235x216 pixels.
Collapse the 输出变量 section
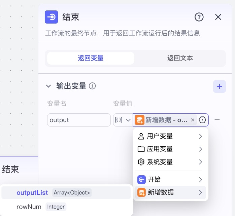pos(48,86)
